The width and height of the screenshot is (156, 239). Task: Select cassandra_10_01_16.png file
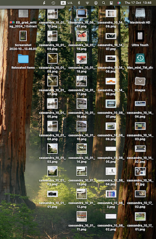coord(82,104)
